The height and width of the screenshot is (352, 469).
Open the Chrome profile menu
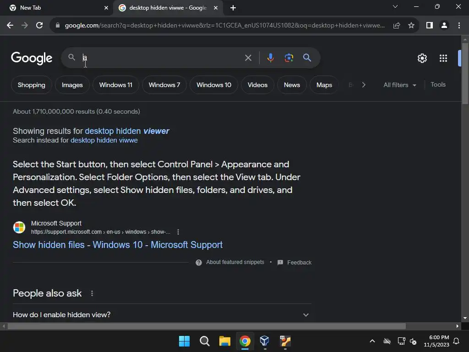click(444, 26)
